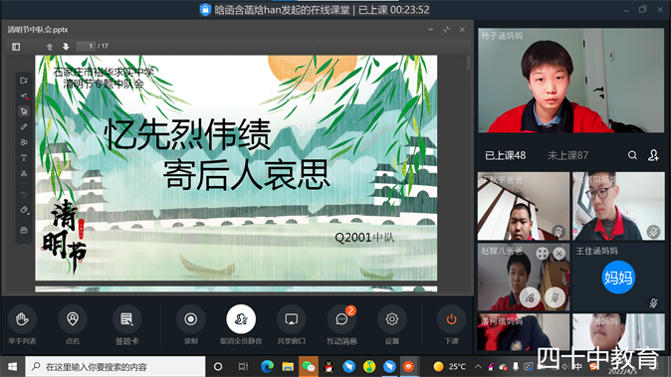Open interactive messages (互动消息)
Image resolution: width=671 pixels, height=377 pixels.
[x=341, y=325]
